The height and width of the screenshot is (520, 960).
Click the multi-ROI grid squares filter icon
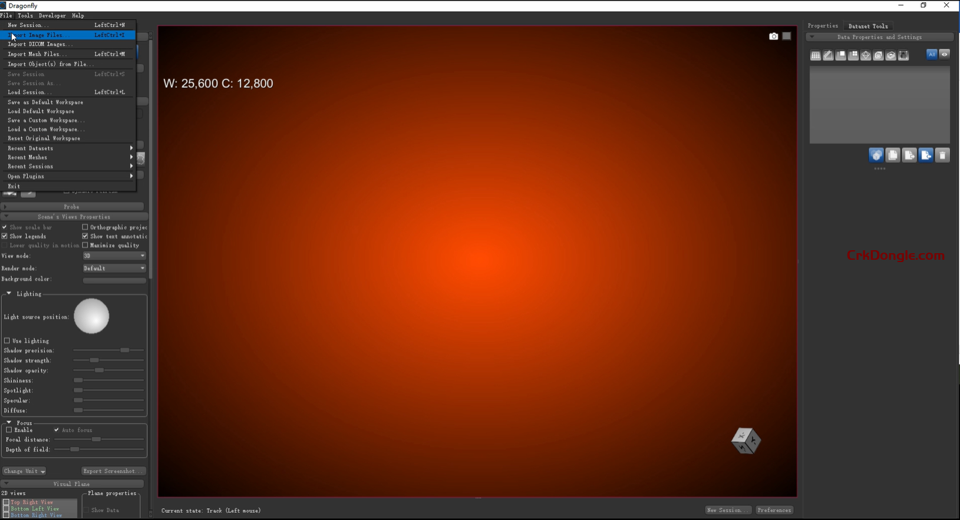853,55
